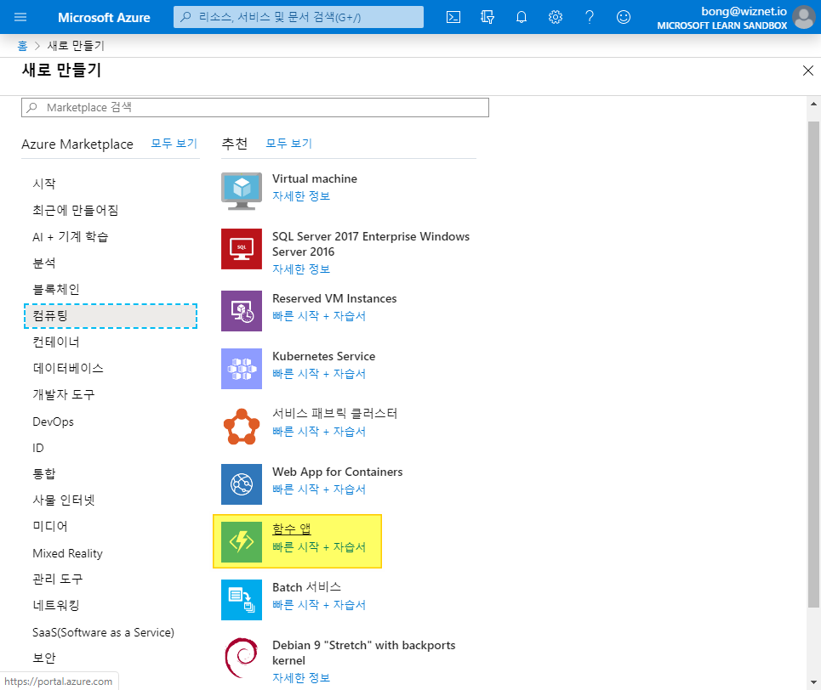Click 모두 보기 next to 추천
The width and height of the screenshot is (821, 690).
point(288,144)
